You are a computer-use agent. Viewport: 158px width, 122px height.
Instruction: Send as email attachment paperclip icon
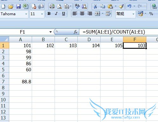tap(41, 6)
